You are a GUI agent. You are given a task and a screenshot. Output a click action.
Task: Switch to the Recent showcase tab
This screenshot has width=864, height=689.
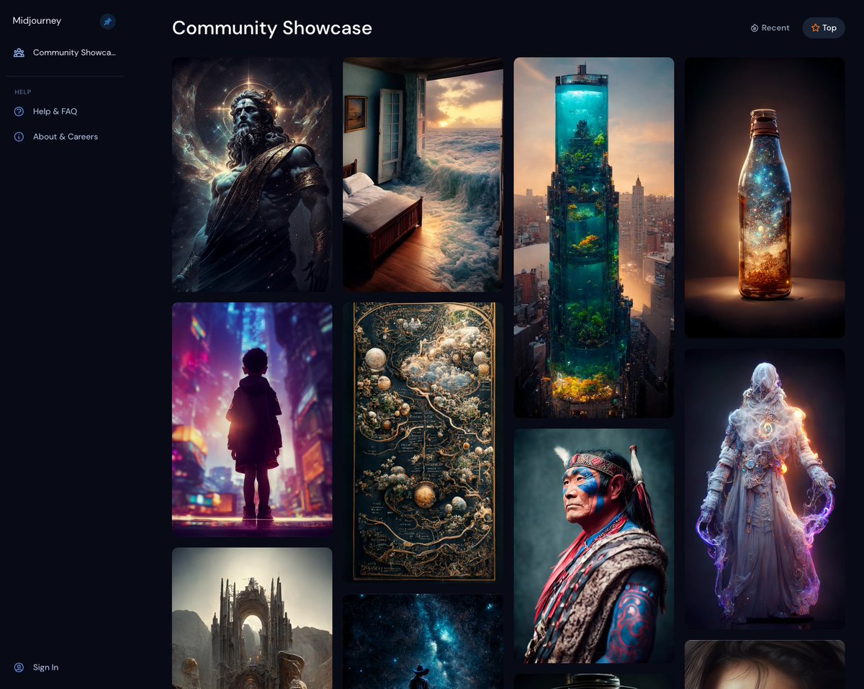pos(770,28)
